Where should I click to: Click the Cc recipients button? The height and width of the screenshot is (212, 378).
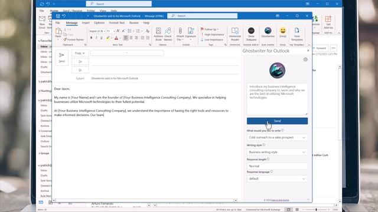(x=80, y=70)
